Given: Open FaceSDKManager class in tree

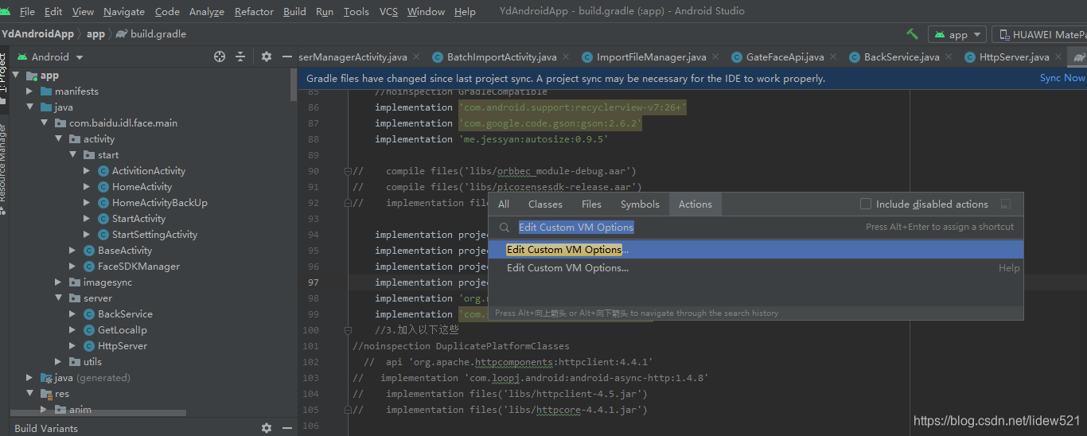Looking at the screenshot, I should pos(138,267).
